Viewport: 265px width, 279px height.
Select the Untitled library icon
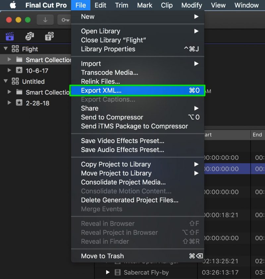[15, 81]
